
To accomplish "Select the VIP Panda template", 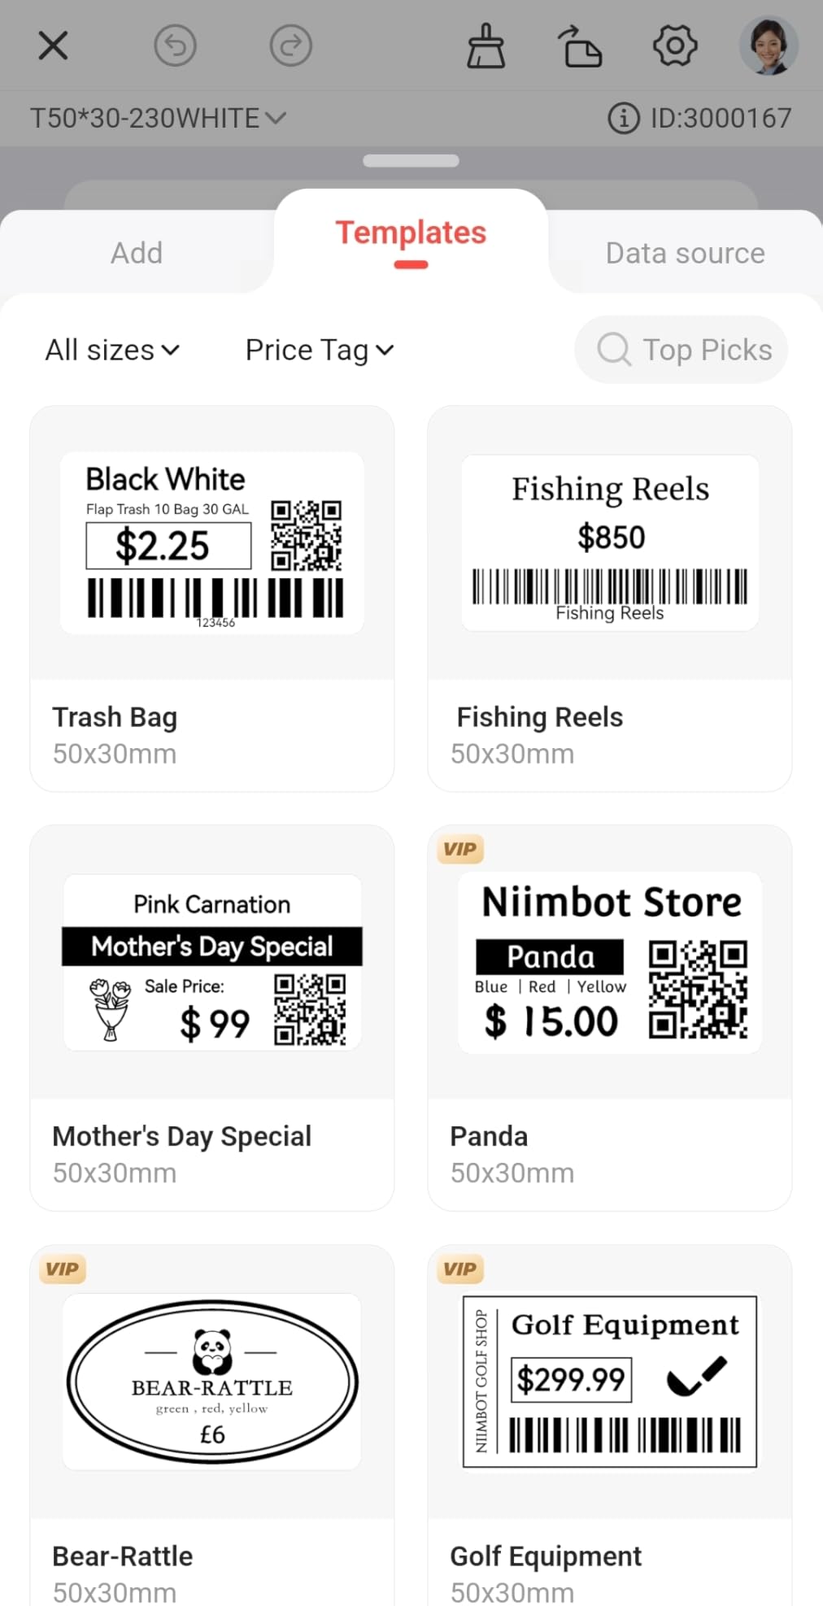I will click(x=610, y=1018).
